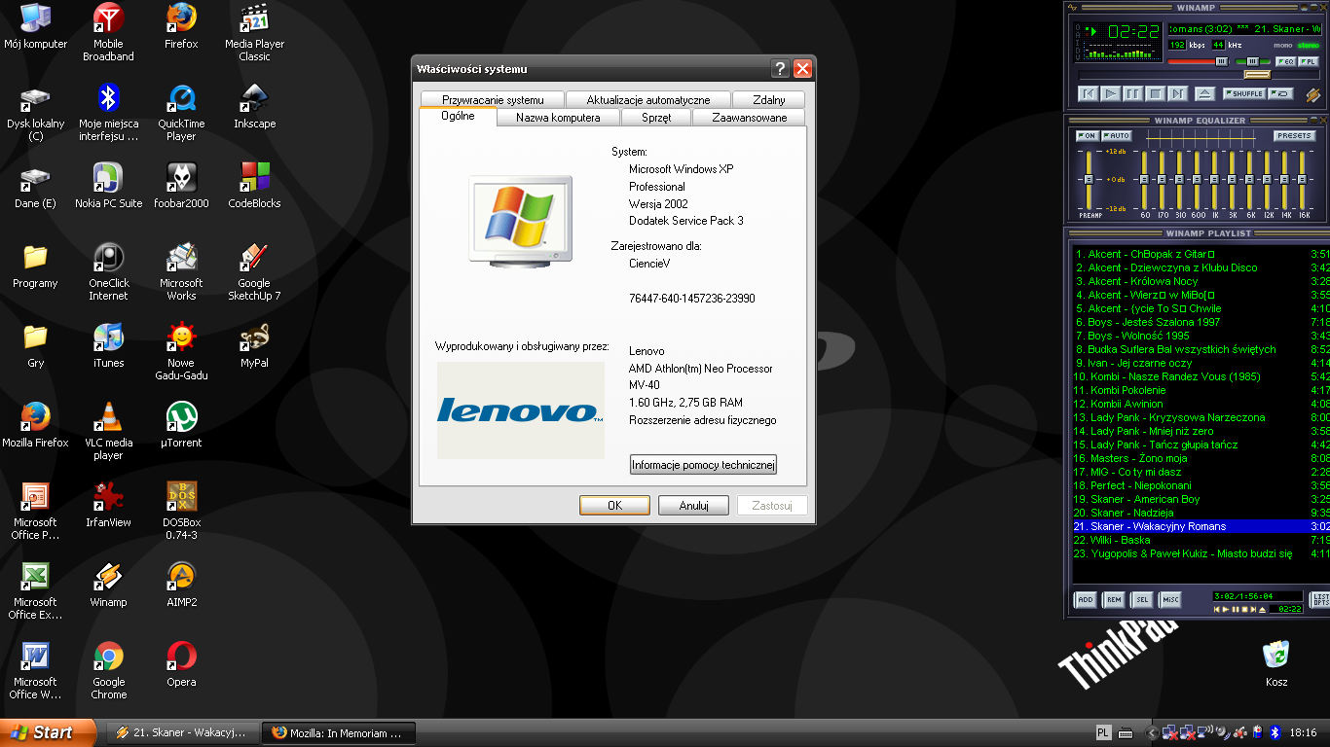Open IrfanView desktop icon
The height and width of the screenshot is (747, 1330).
[x=108, y=506]
